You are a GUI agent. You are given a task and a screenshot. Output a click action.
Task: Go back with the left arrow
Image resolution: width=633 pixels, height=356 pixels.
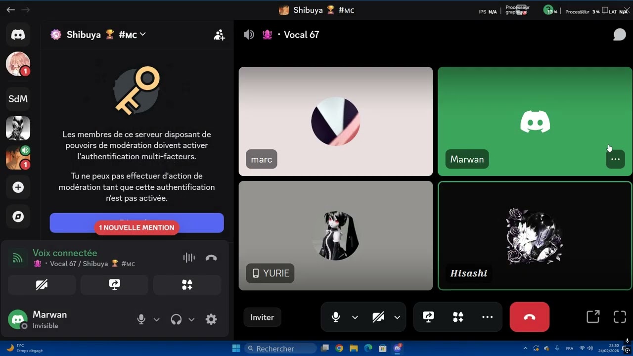(x=10, y=10)
